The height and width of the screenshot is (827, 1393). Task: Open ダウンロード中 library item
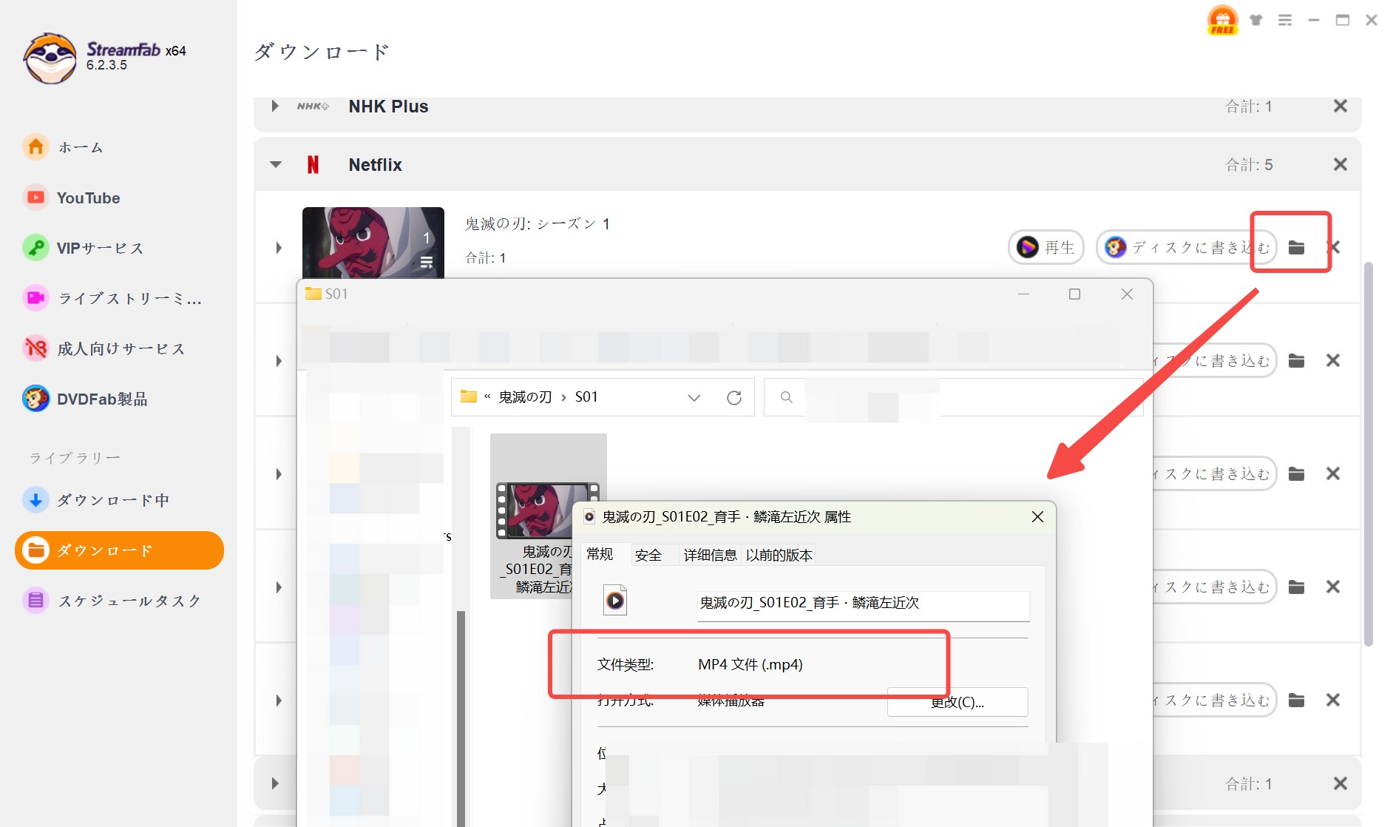(x=96, y=500)
